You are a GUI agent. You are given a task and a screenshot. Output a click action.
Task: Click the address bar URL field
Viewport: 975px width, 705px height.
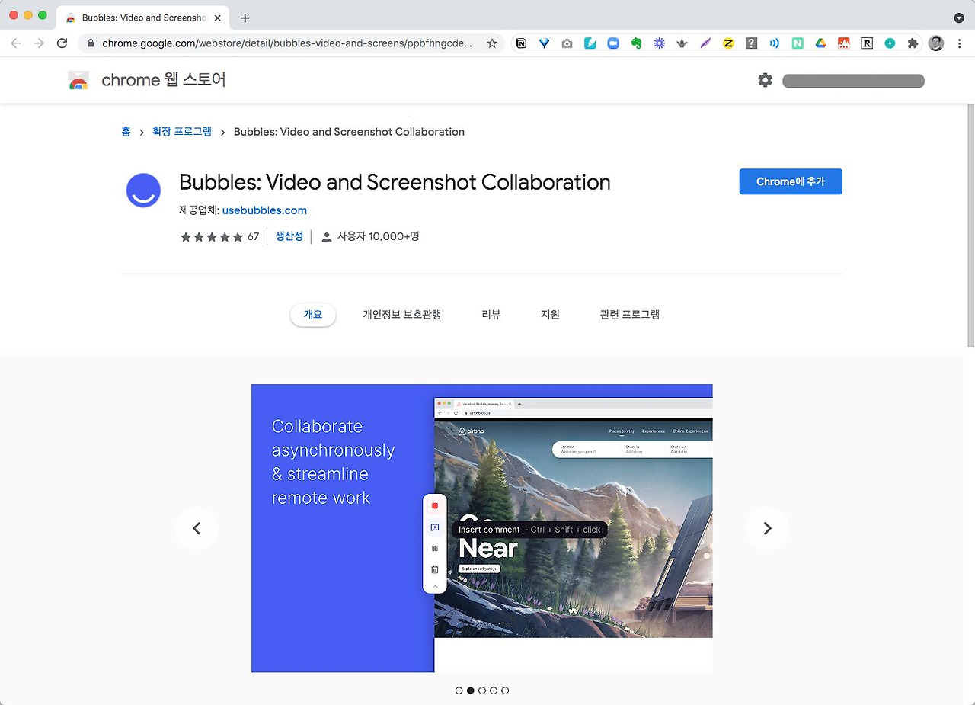(x=287, y=43)
